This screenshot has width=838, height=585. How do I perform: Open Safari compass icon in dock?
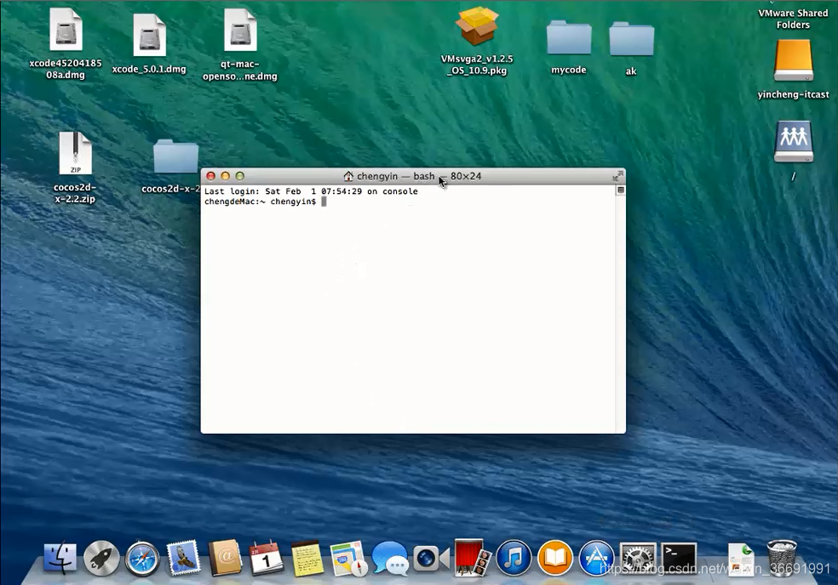(x=142, y=559)
